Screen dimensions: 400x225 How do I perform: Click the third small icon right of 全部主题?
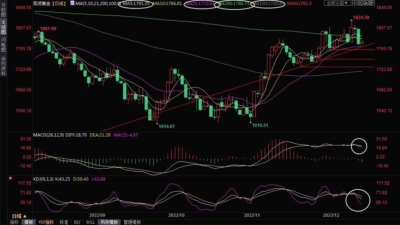(x=367, y=3)
